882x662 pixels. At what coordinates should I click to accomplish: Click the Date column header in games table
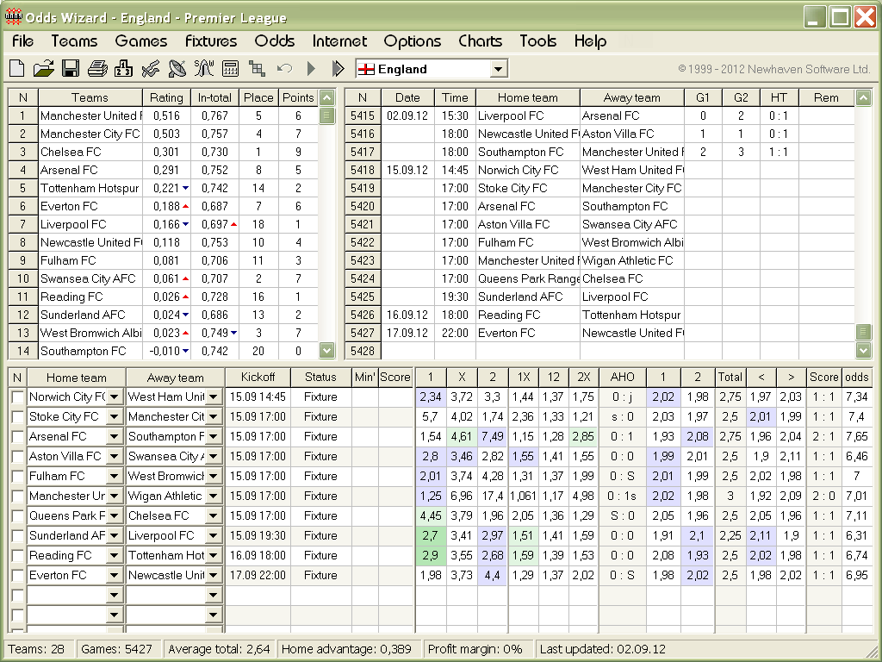tap(407, 97)
